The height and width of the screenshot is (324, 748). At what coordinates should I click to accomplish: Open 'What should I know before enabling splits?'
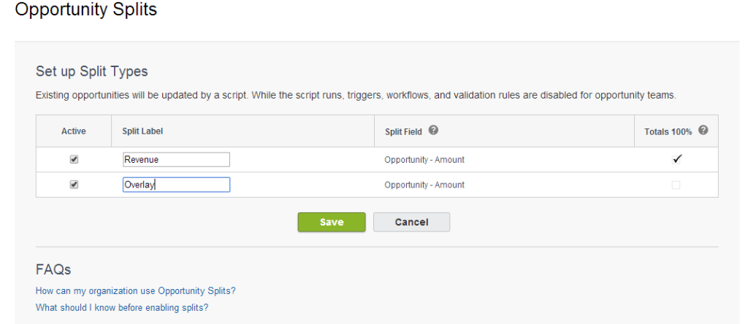coord(122,307)
